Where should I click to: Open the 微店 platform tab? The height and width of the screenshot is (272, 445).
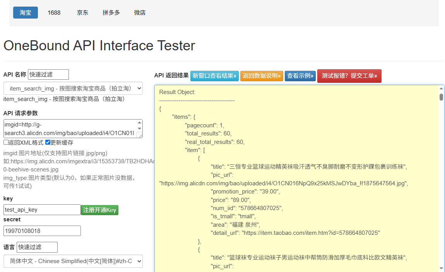click(x=140, y=13)
